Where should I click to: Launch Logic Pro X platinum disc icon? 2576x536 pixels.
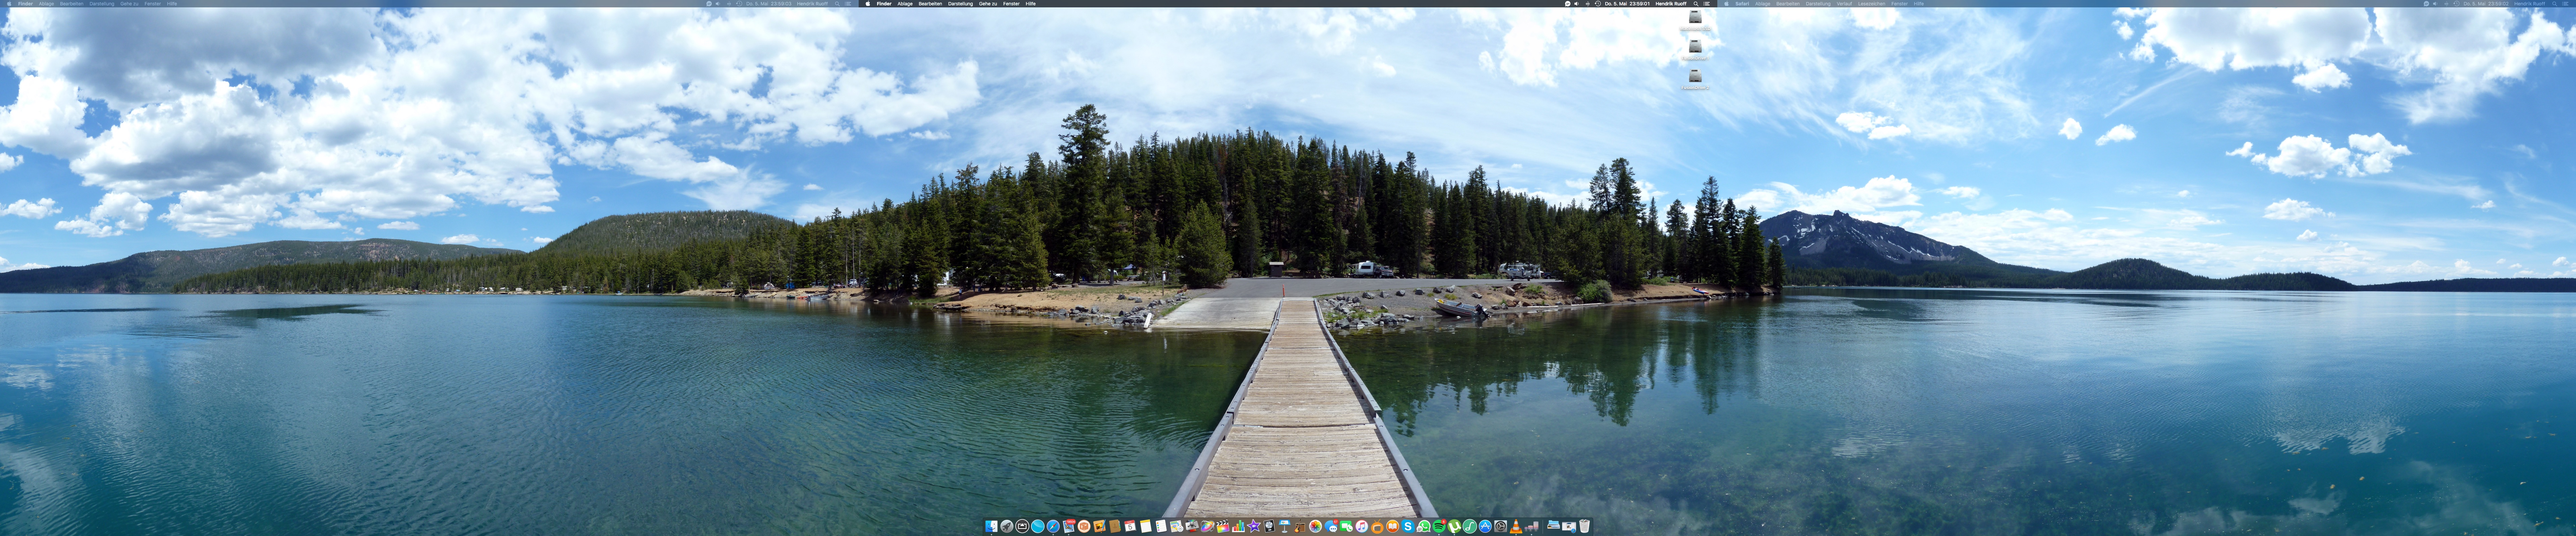point(1269,526)
